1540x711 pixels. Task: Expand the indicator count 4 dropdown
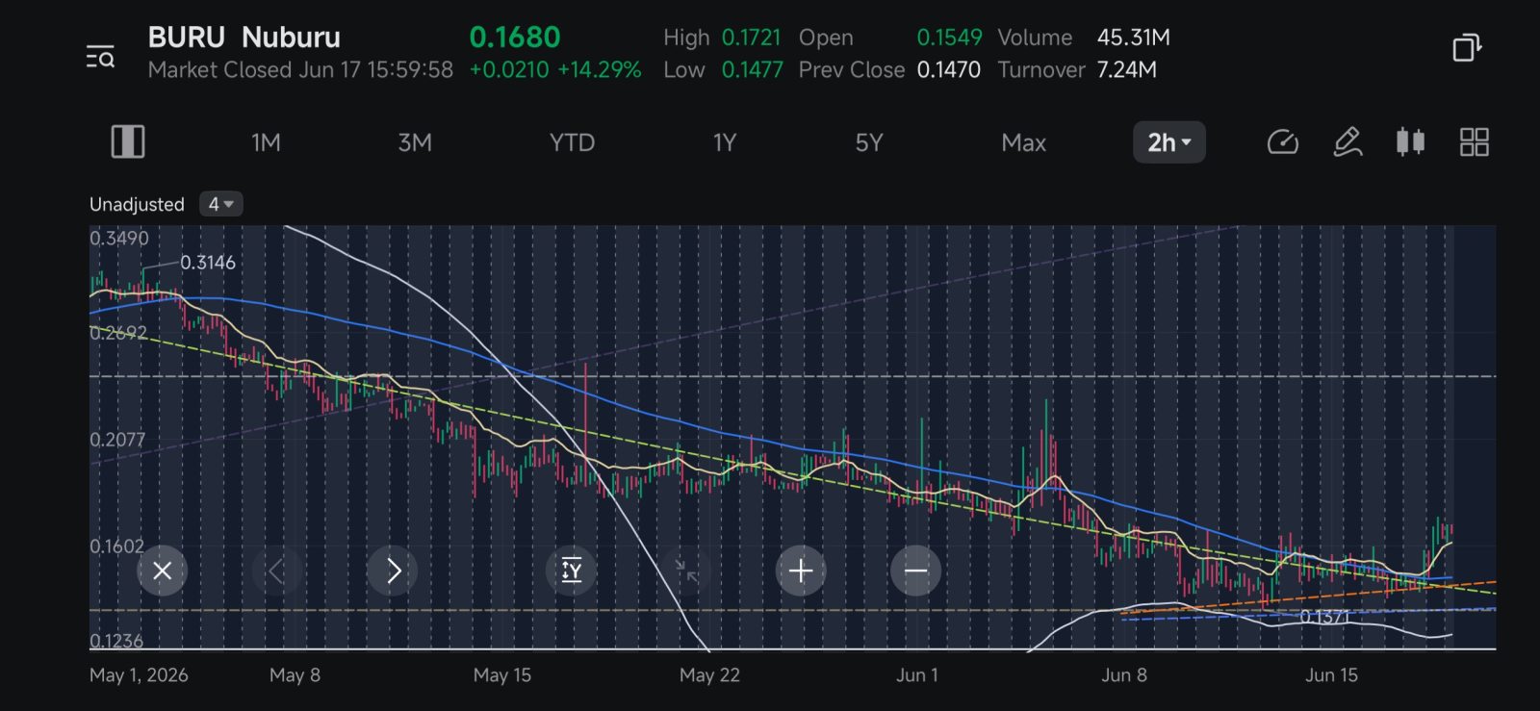click(221, 204)
